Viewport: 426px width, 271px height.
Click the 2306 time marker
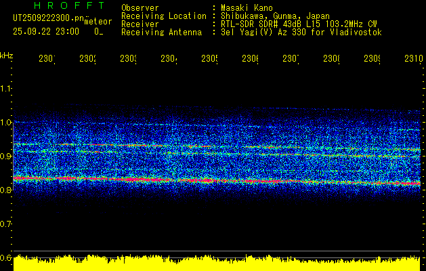click(250, 59)
